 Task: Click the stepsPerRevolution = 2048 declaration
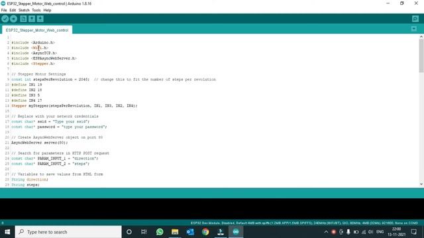tap(50, 79)
